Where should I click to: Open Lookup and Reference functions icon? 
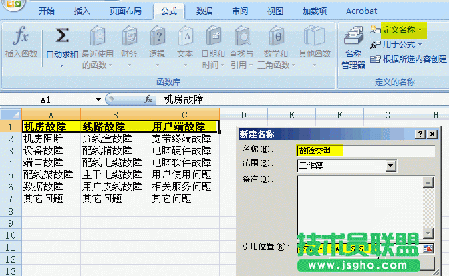point(242,36)
